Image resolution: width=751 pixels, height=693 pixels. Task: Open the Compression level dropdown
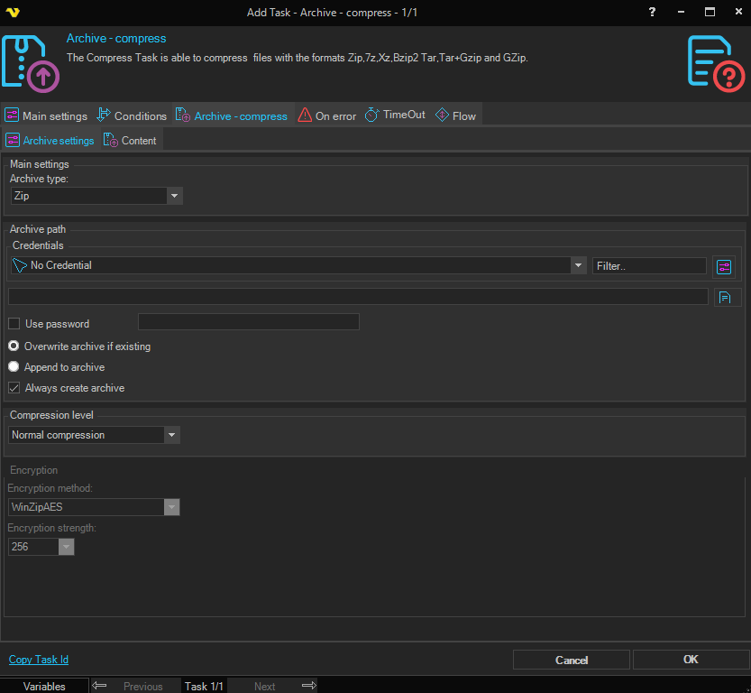(x=171, y=435)
